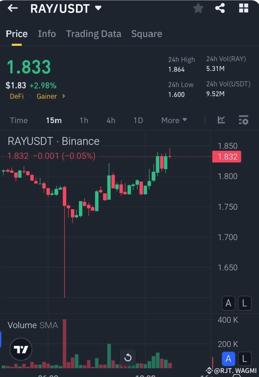Select the 1h timeframe
This screenshot has height=377, width=259.
pos(84,120)
